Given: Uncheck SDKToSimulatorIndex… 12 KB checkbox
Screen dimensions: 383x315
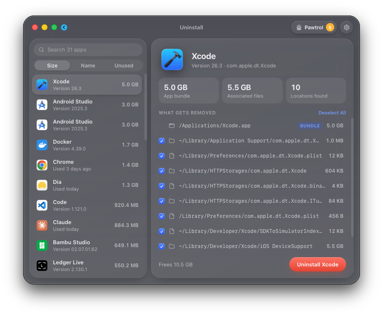Looking at the screenshot, I should pos(162,232).
